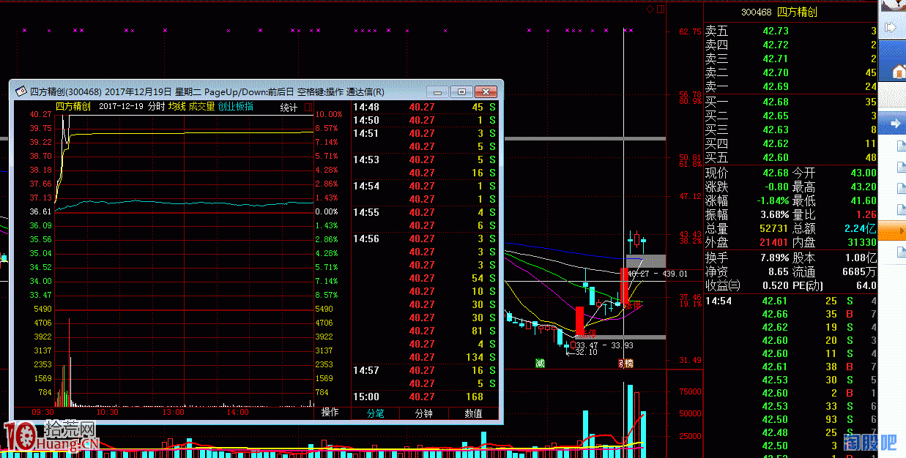Click the house home icon in right sidebar
Viewport: 906px width, 458px height.
pyautogui.click(x=899, y=70)
